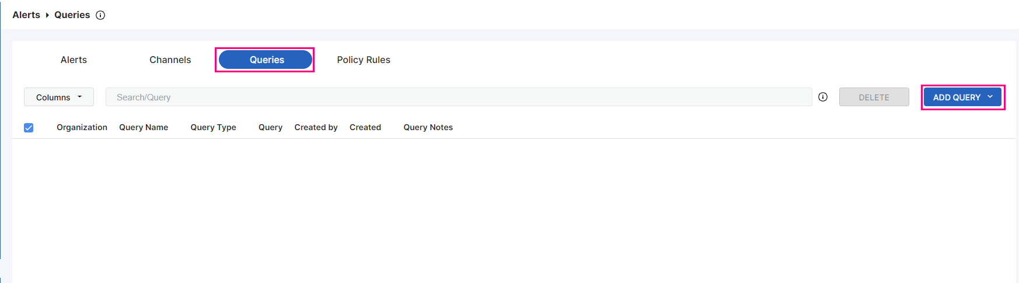The image size is (1019, 283).
Task: Toggle the select-all checkbox in table header
Action: [29, 128]
